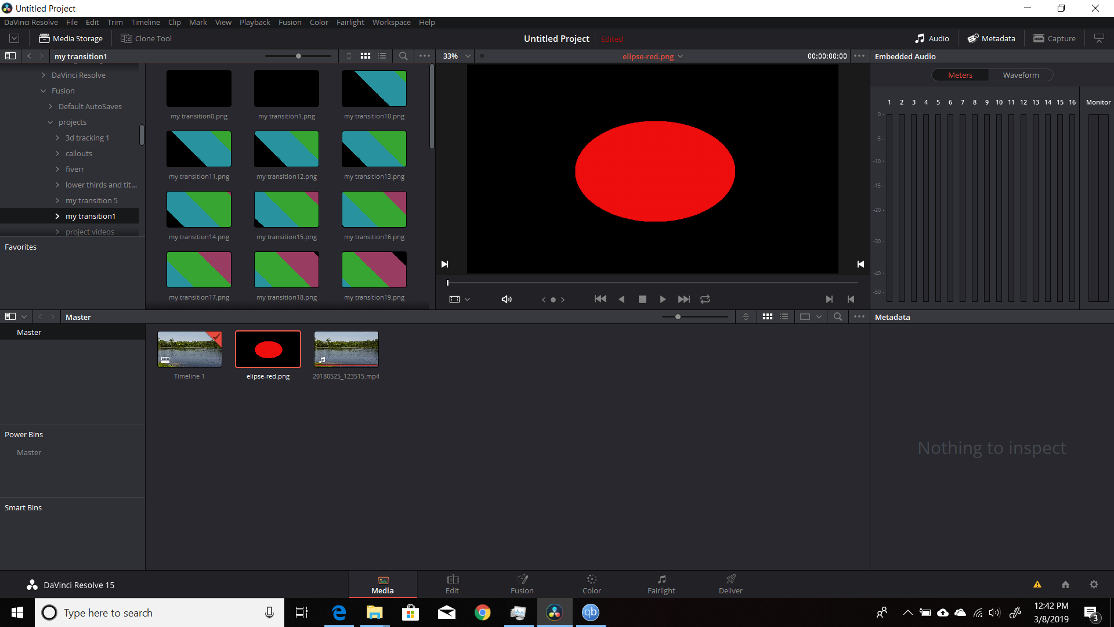The image size is (1114, 627).
Task: Jump to the last frame
Action: click(684, 300)
